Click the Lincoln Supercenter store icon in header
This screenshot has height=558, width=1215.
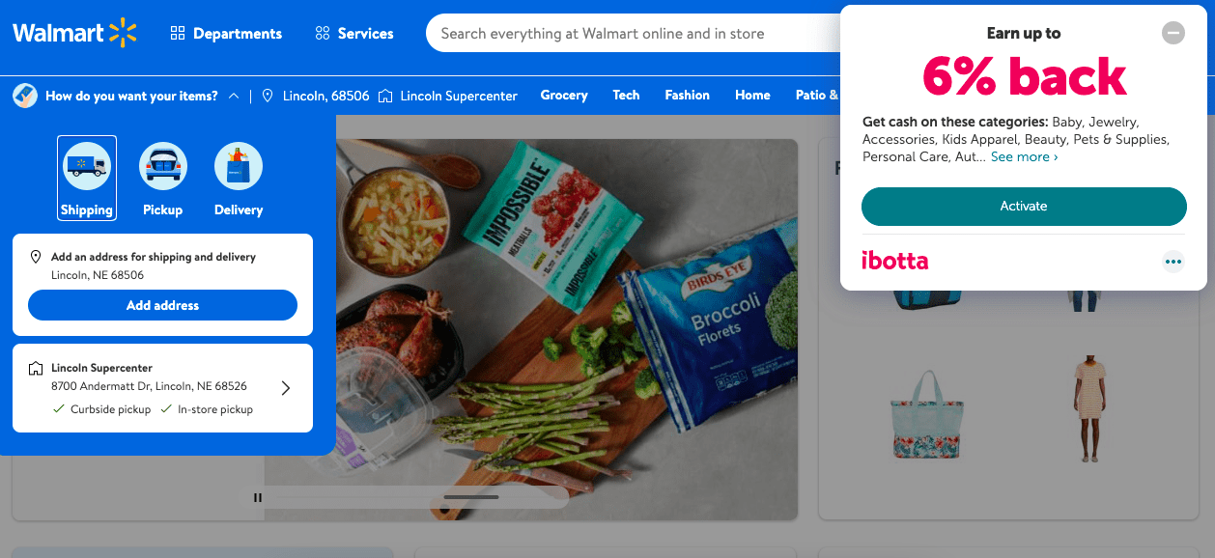(x=385, y=96)
